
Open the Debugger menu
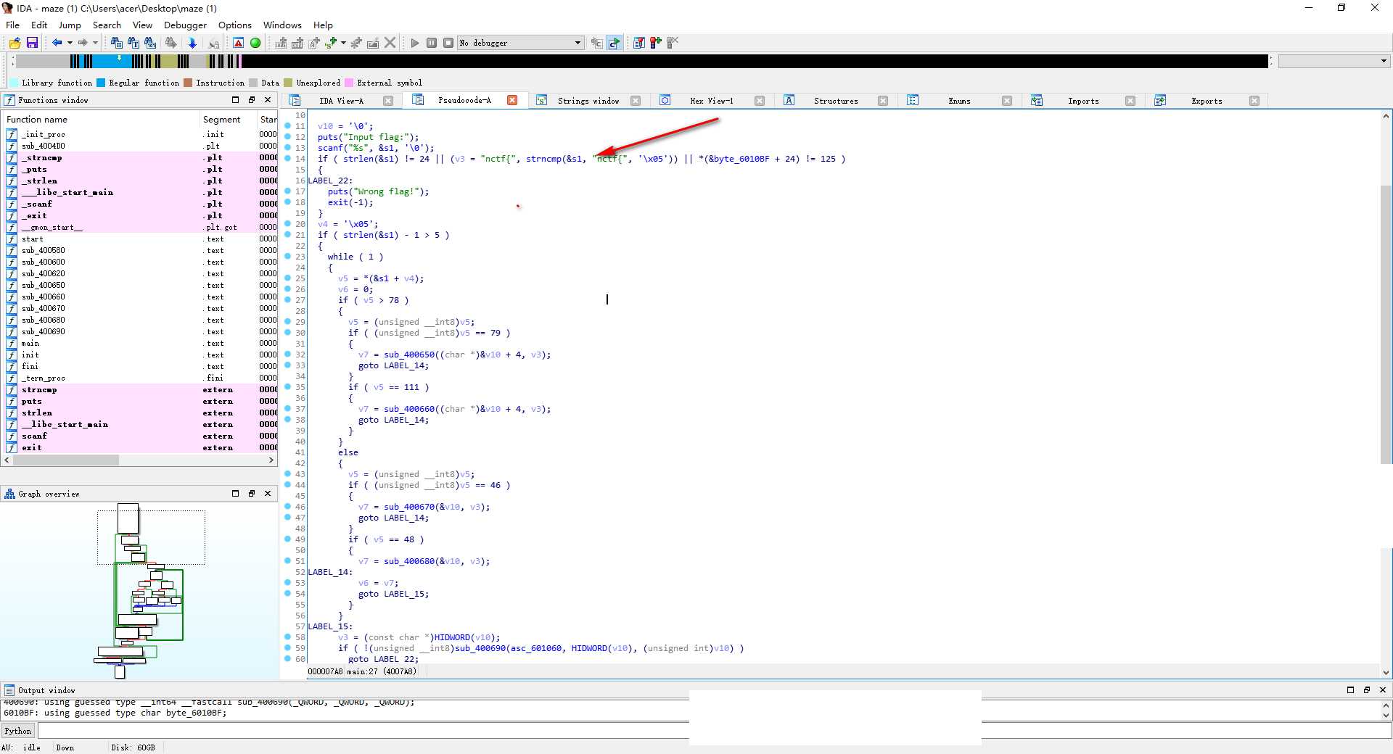point(185,25)
